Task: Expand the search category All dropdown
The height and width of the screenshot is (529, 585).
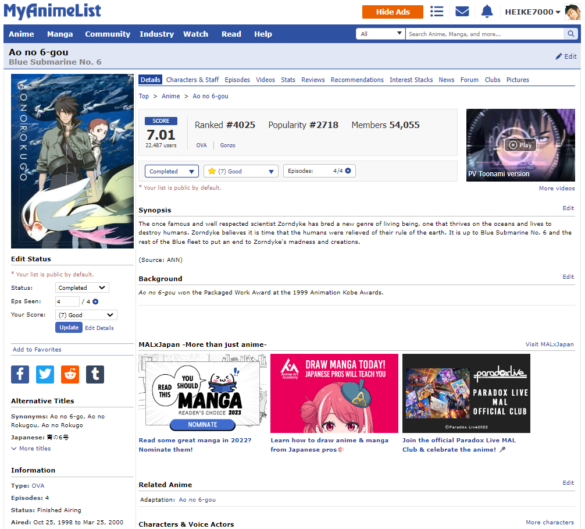Action: coord(381,34)
